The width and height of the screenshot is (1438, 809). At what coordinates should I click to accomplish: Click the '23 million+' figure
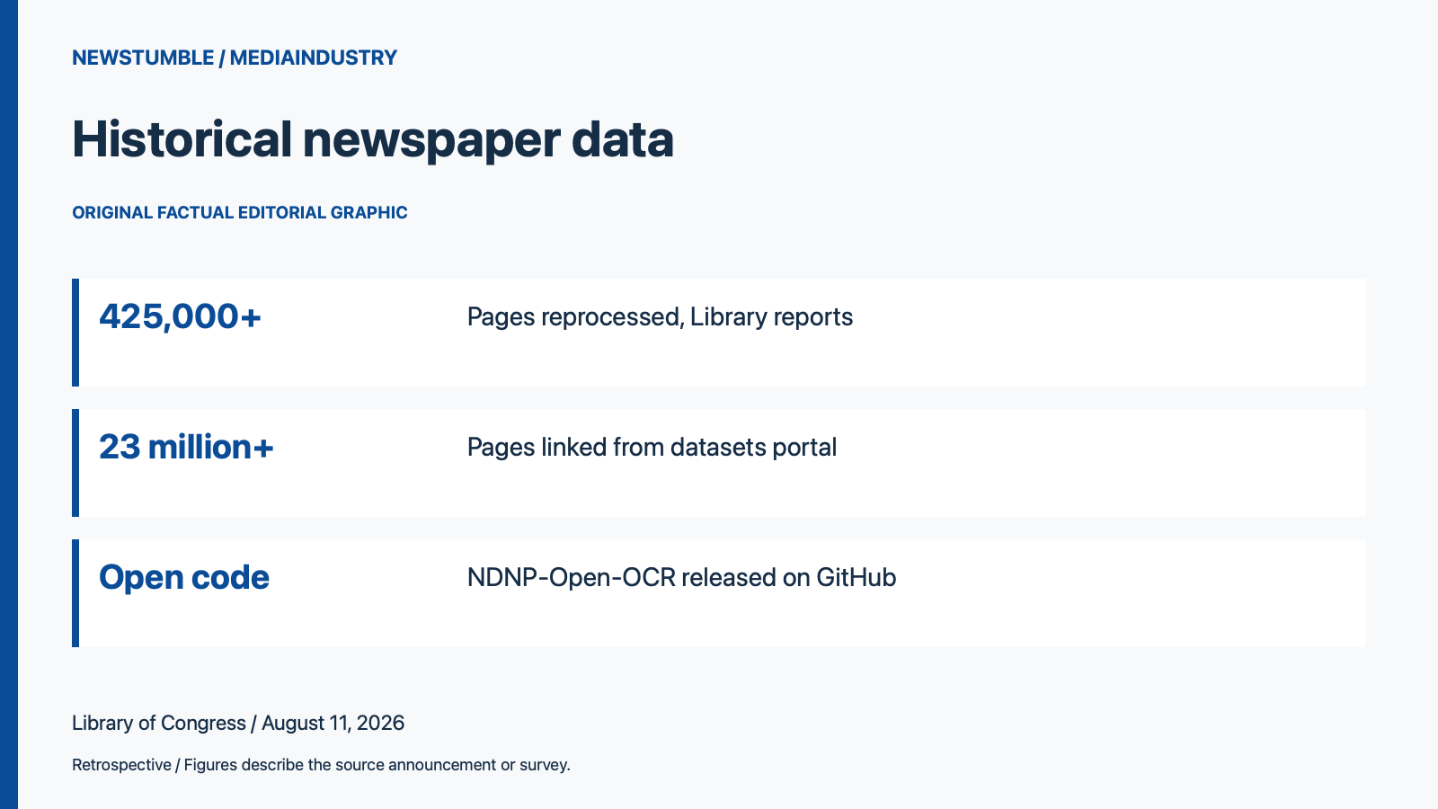(x=186, y=447)
